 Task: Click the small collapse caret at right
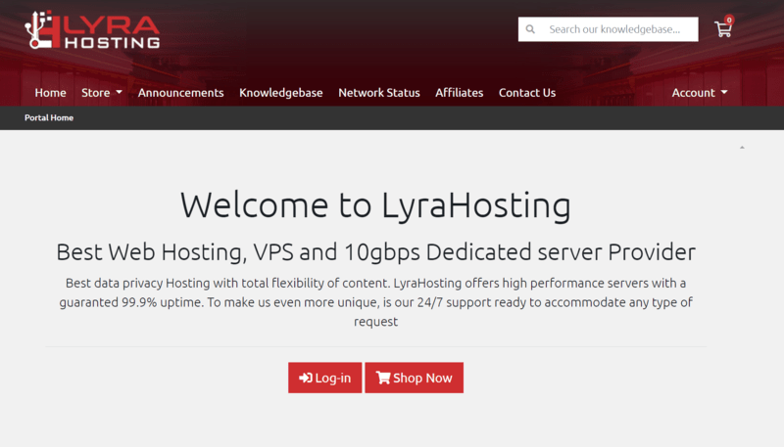(x=742, y=147)
